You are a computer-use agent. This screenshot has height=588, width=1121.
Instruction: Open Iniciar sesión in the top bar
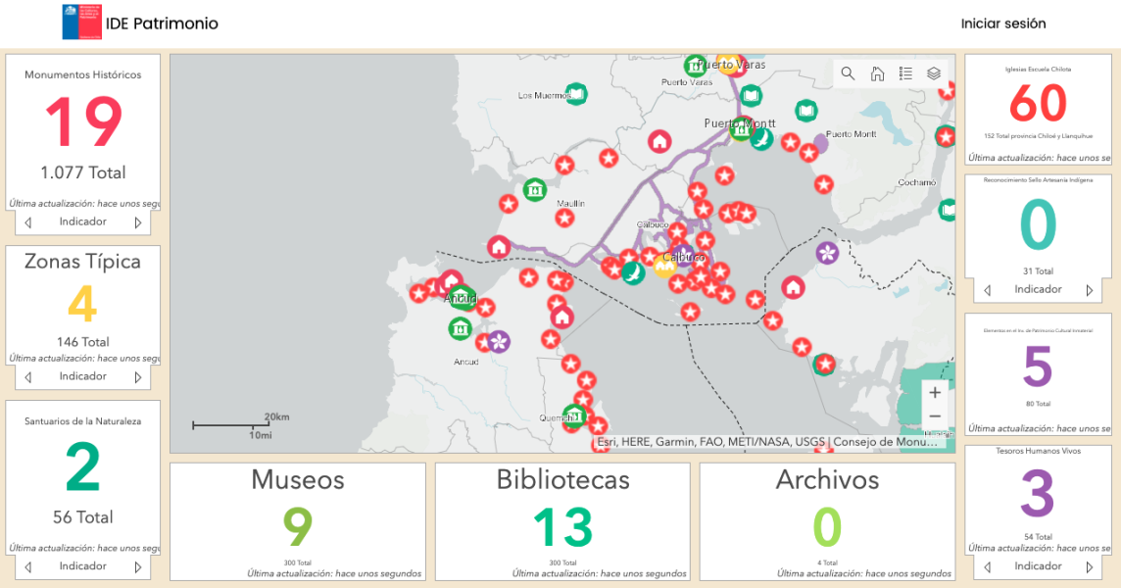tap(1003, 23)
